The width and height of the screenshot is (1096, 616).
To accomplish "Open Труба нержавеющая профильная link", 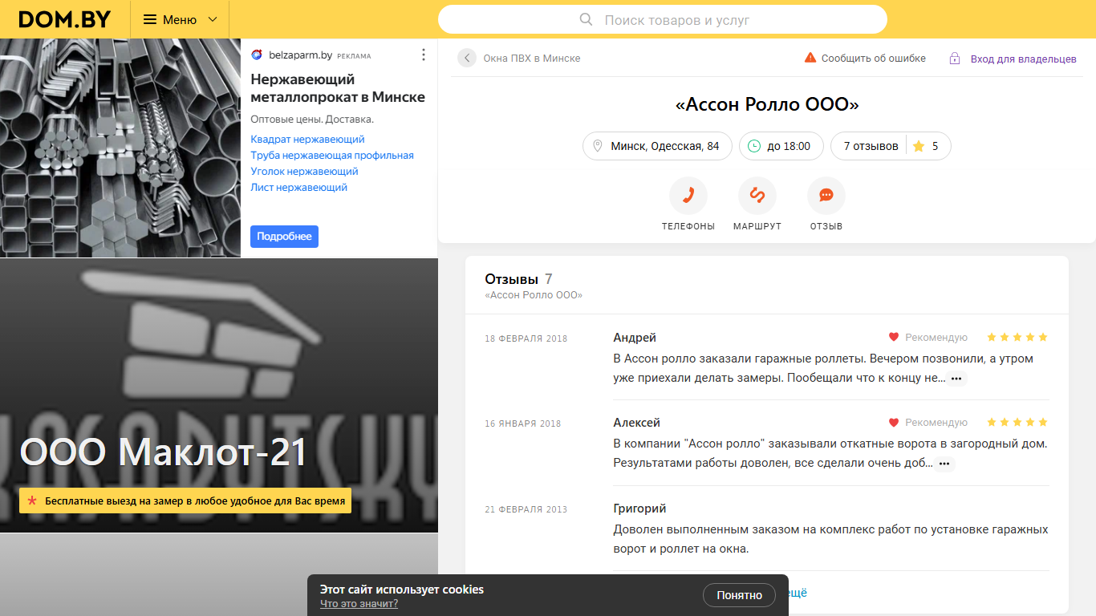I will pyautogui.click(x=332, y=156).
